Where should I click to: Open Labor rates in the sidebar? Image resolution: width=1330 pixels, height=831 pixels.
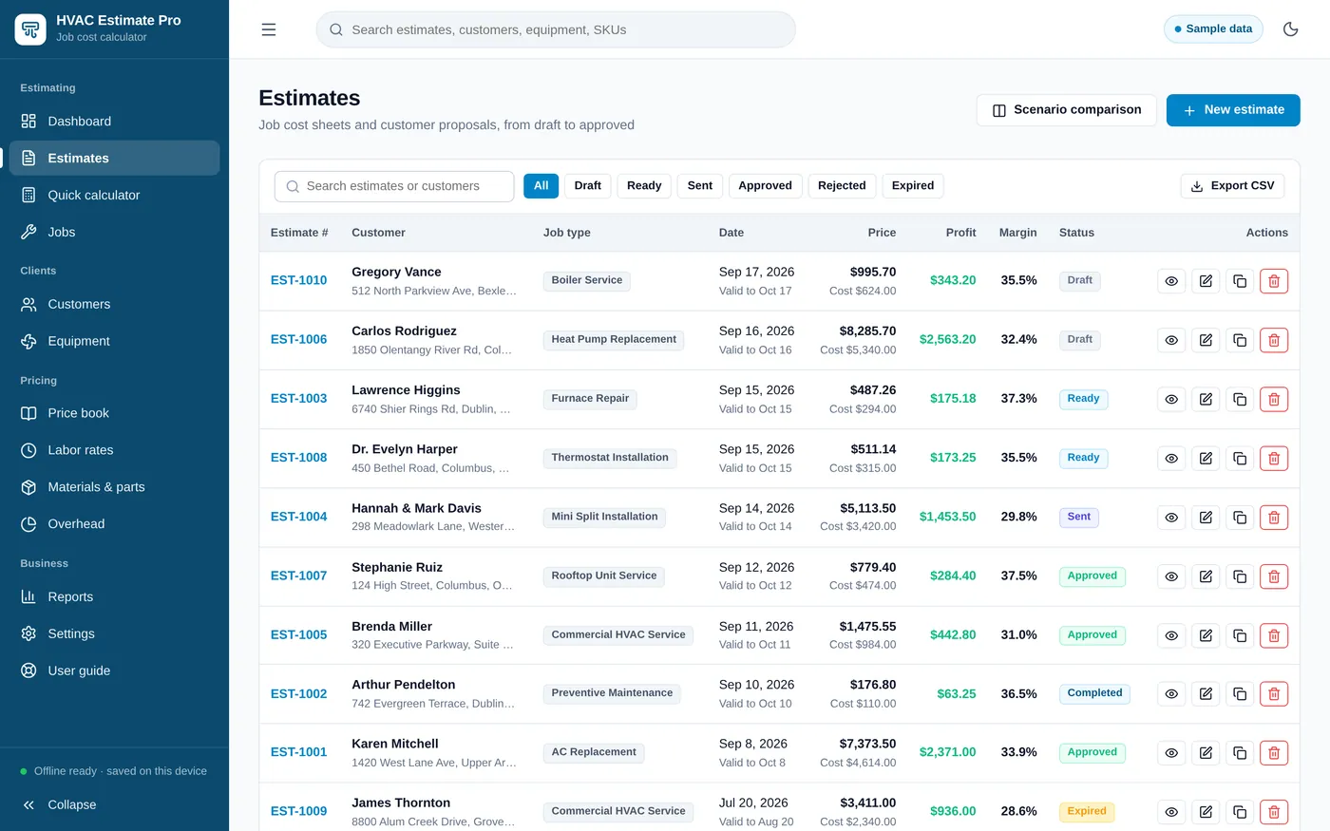coord(114,450)
